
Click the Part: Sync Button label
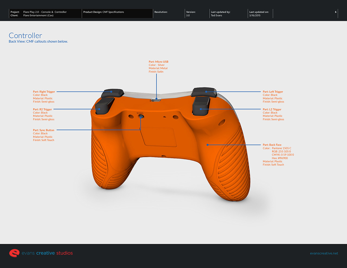pyautogui.click(x=44, y=130)
